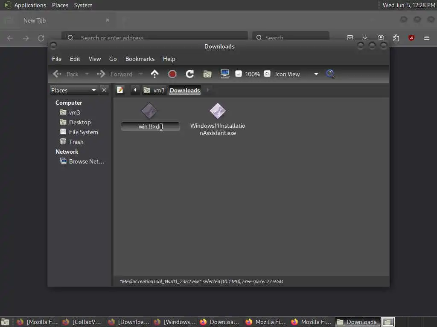
Task: Click Firefox reload icon
Action: tap(41, 38)
